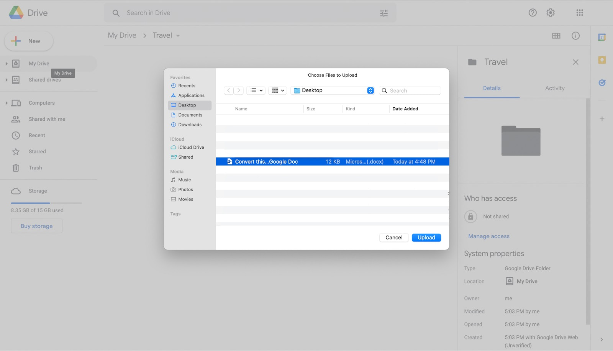The width and height of the screenshot is (613, 351).
Task: Get add-ons plus icon in side panel
Action: [602, 119]
